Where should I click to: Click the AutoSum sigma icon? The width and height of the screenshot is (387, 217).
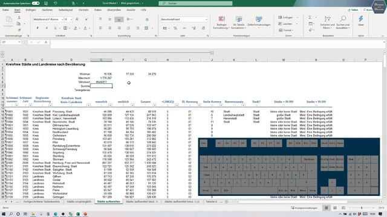tap(310, 17)
